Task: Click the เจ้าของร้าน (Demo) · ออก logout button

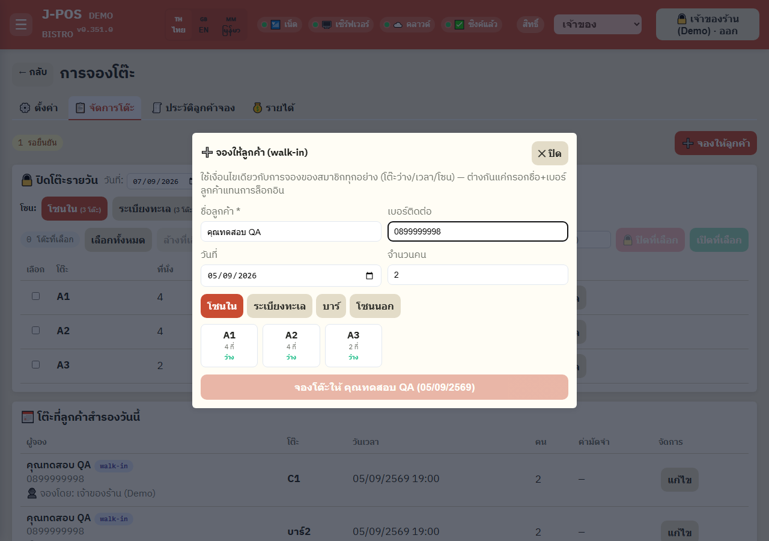Action: [x=708, y=25]
